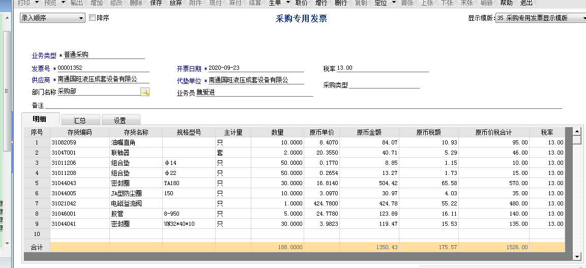586x268 pixels.
Task: Switch to the 明细 details tab
Action: point(40,119)
